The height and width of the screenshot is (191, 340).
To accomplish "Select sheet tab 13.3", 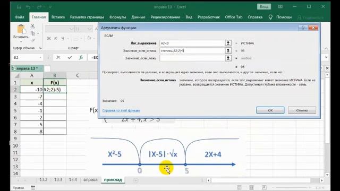I will 58,180.
